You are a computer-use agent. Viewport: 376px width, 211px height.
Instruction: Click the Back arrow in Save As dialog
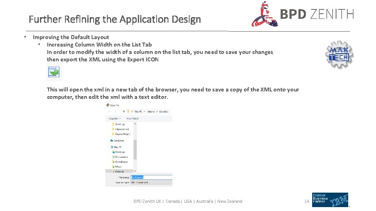pos(108,111)
